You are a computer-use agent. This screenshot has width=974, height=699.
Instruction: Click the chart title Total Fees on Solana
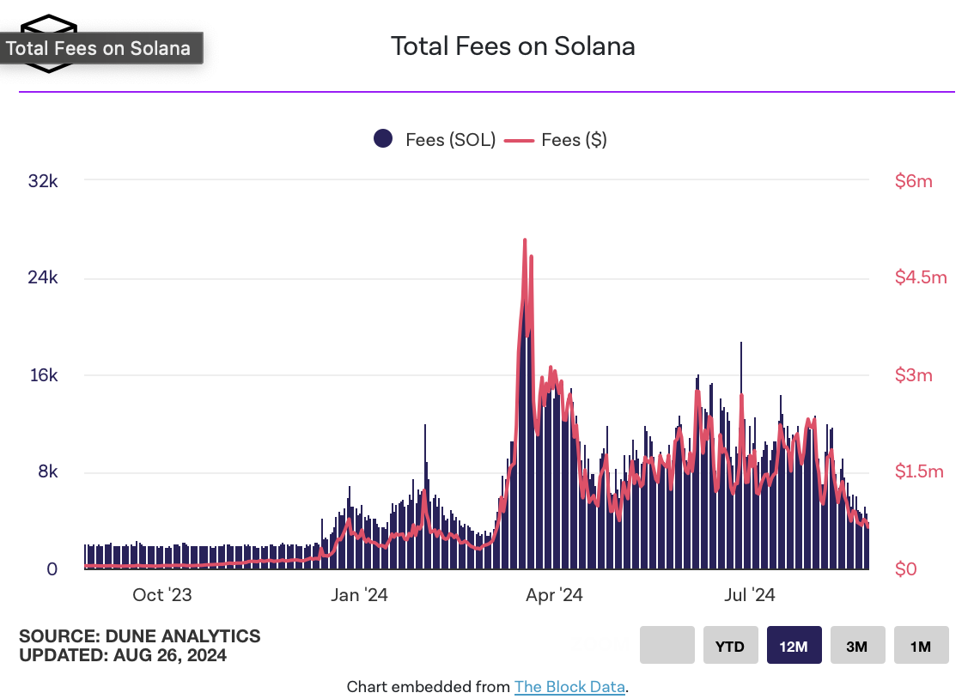tap(513, 46)
